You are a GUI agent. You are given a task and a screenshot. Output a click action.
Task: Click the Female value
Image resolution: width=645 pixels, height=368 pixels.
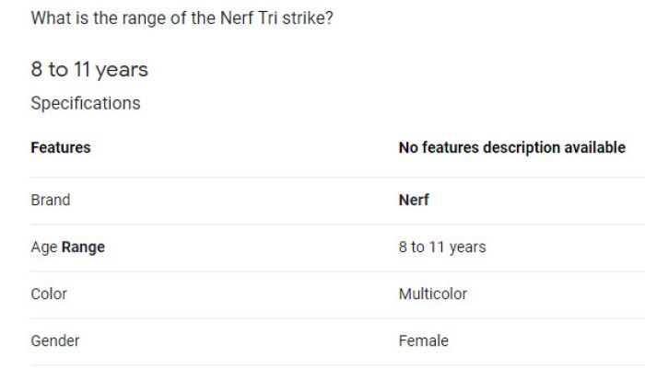424,341
